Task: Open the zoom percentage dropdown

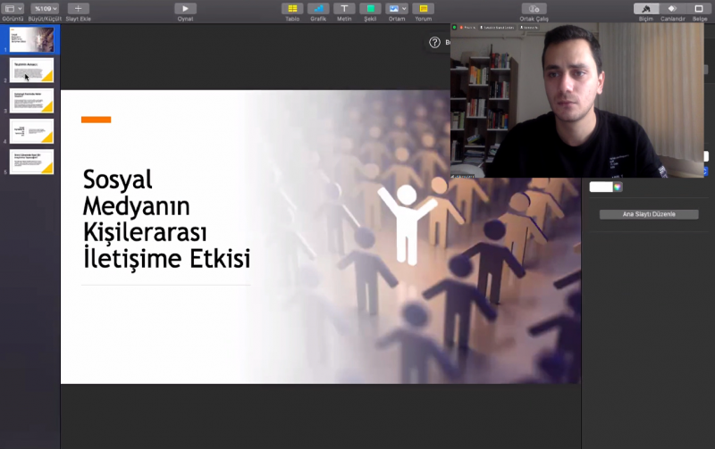Action: tap(44, 9)
